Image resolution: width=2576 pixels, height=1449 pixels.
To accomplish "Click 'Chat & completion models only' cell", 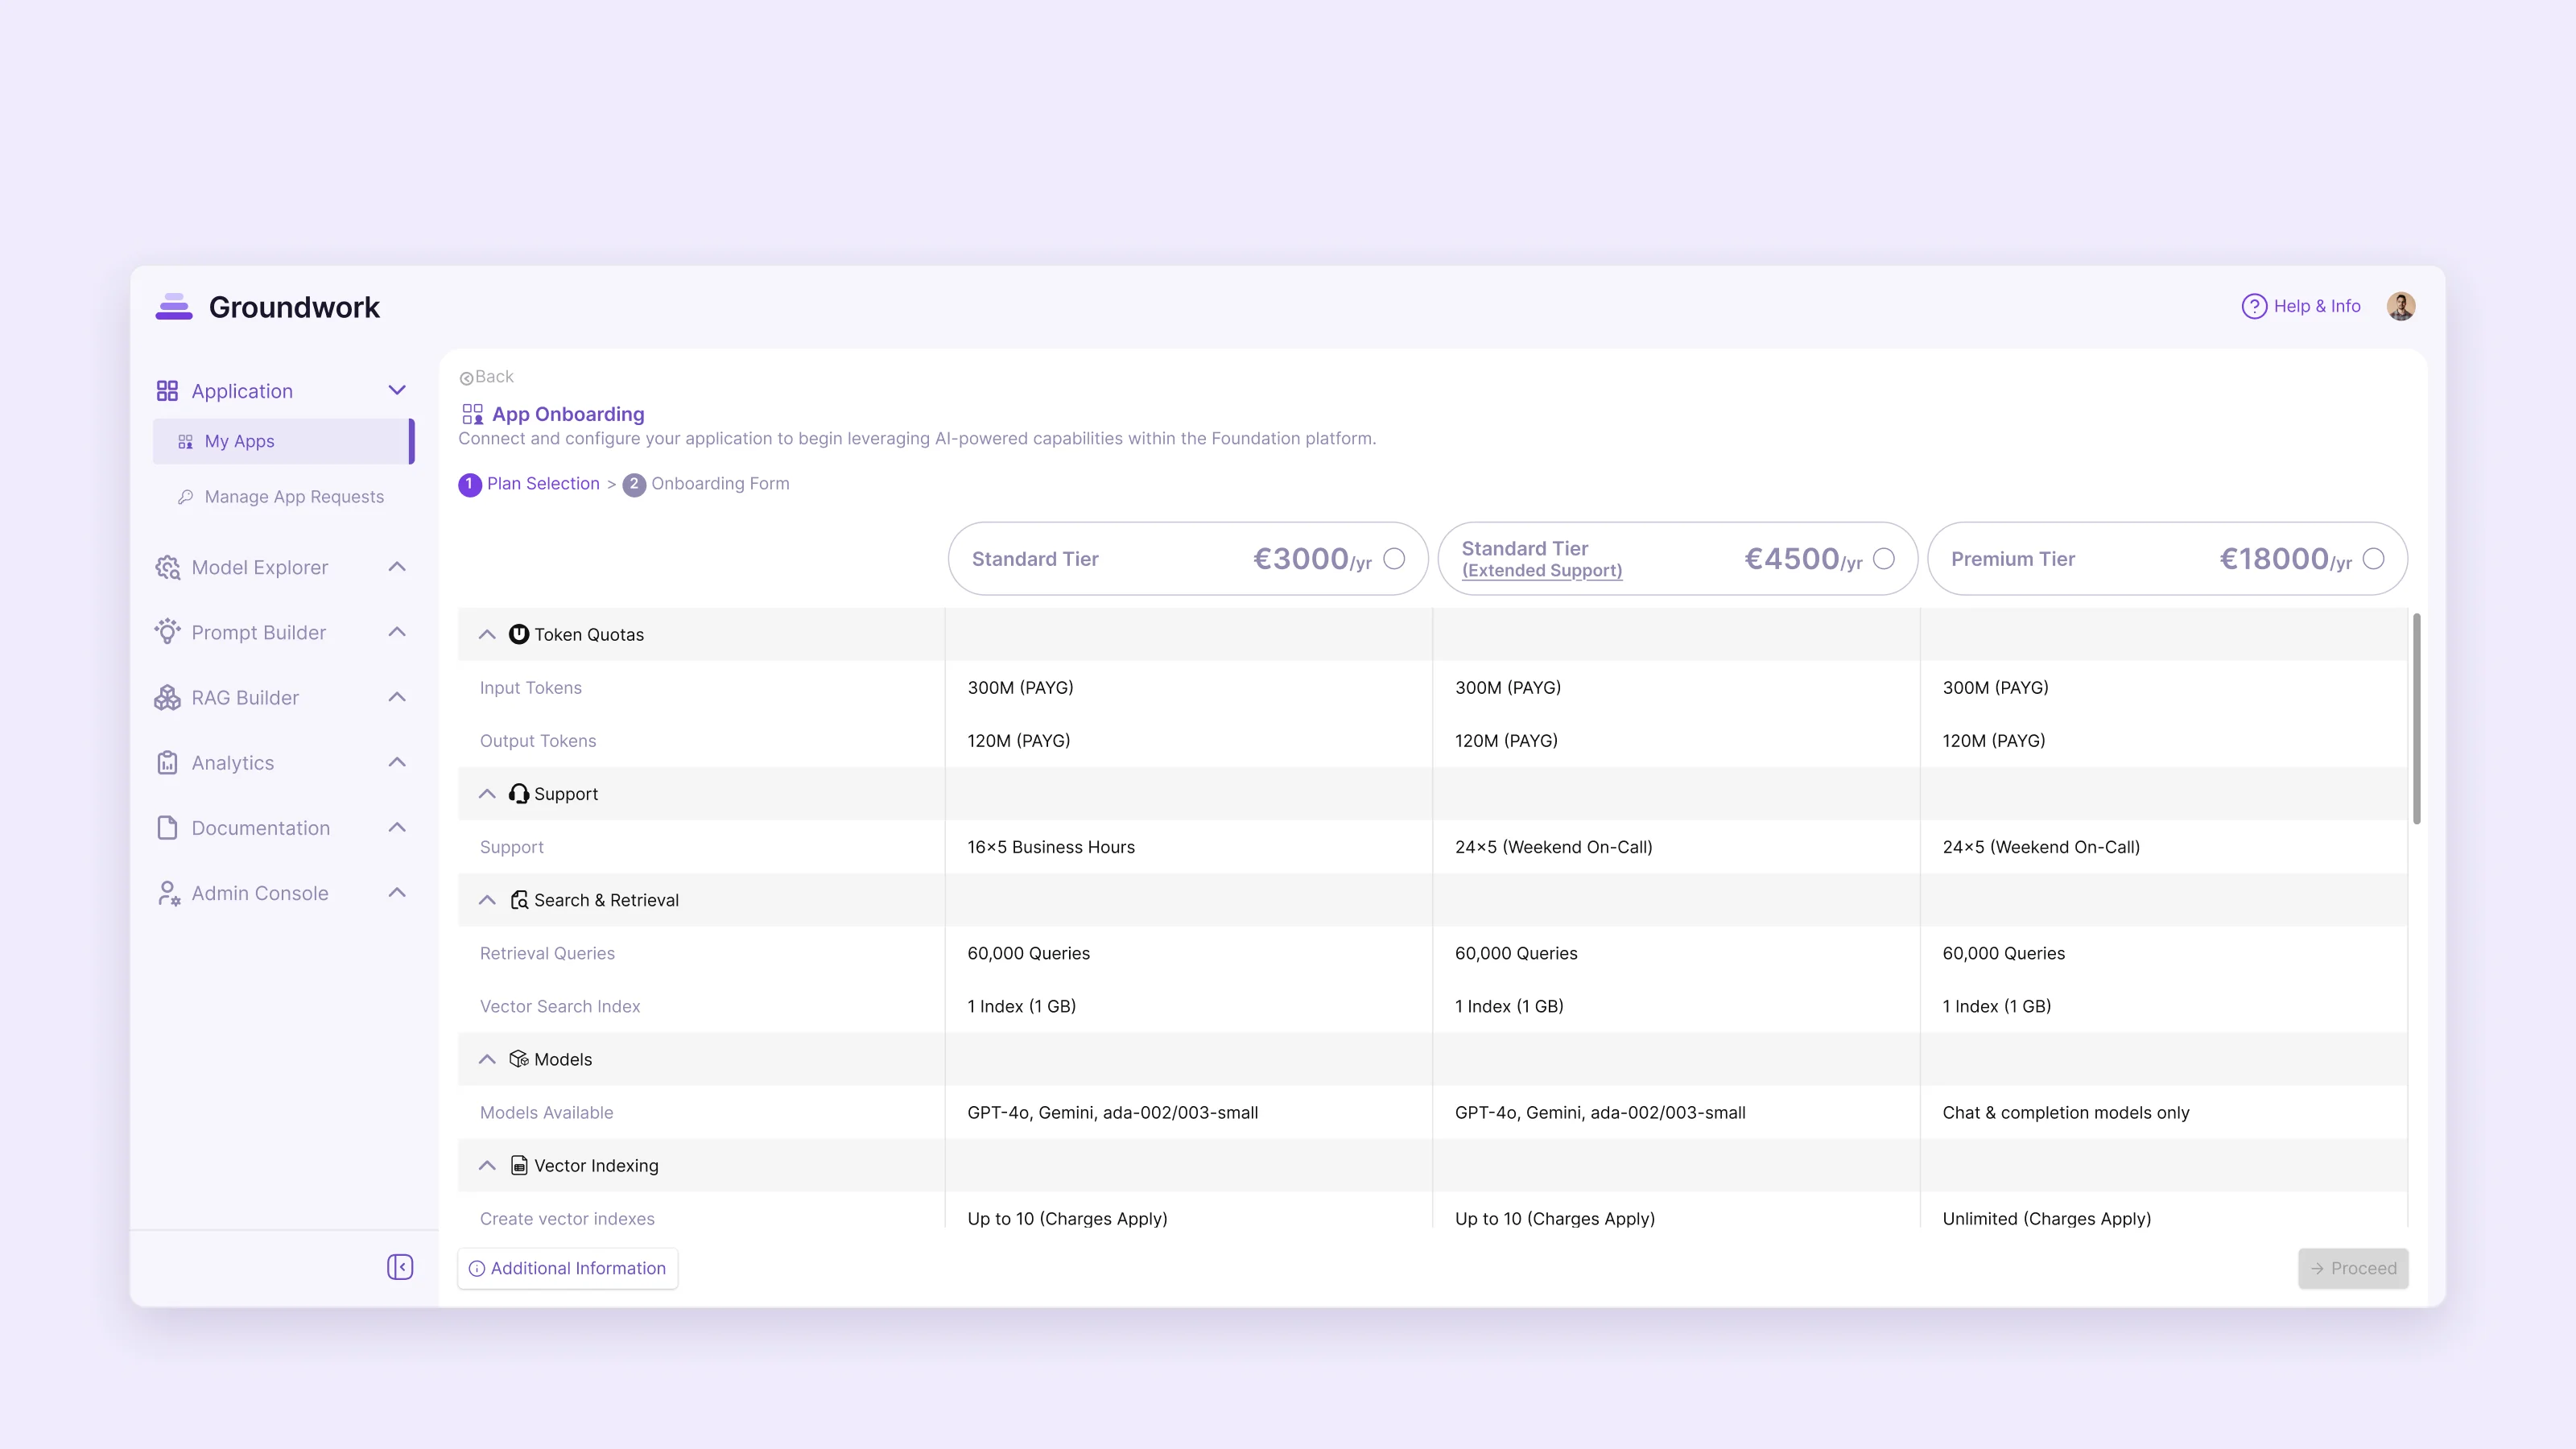I will coord(2066,1113).
